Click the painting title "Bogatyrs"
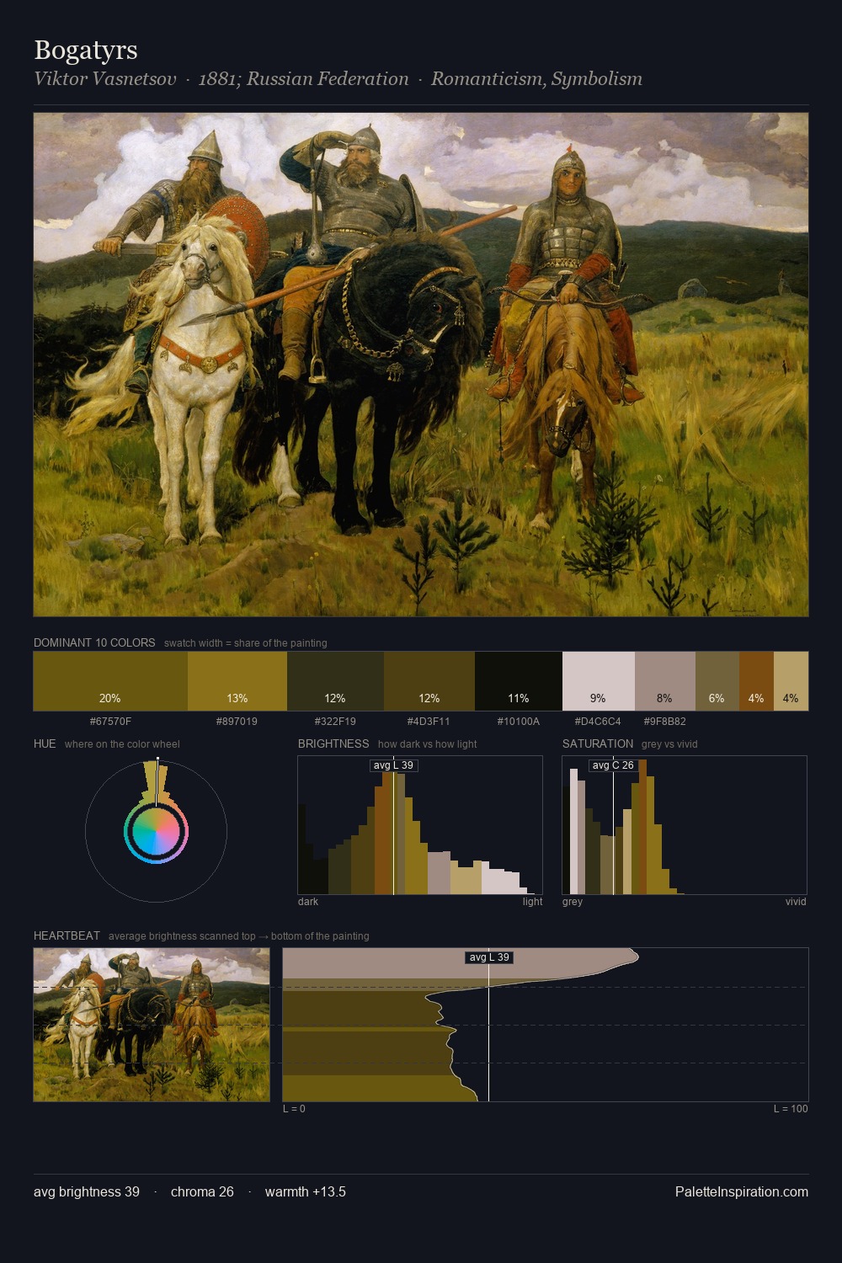This screenshot has height=1263, width=842. (x=86, y=50)
